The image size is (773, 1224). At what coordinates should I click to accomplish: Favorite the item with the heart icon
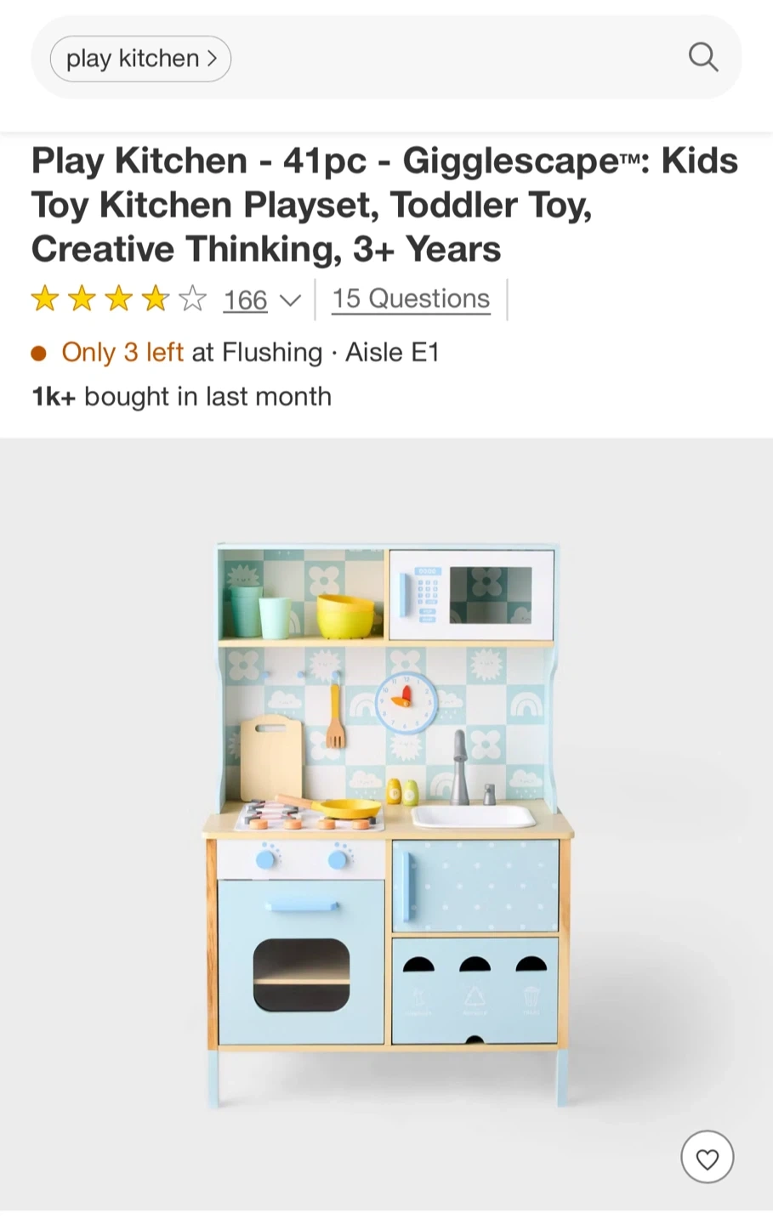707,1157
